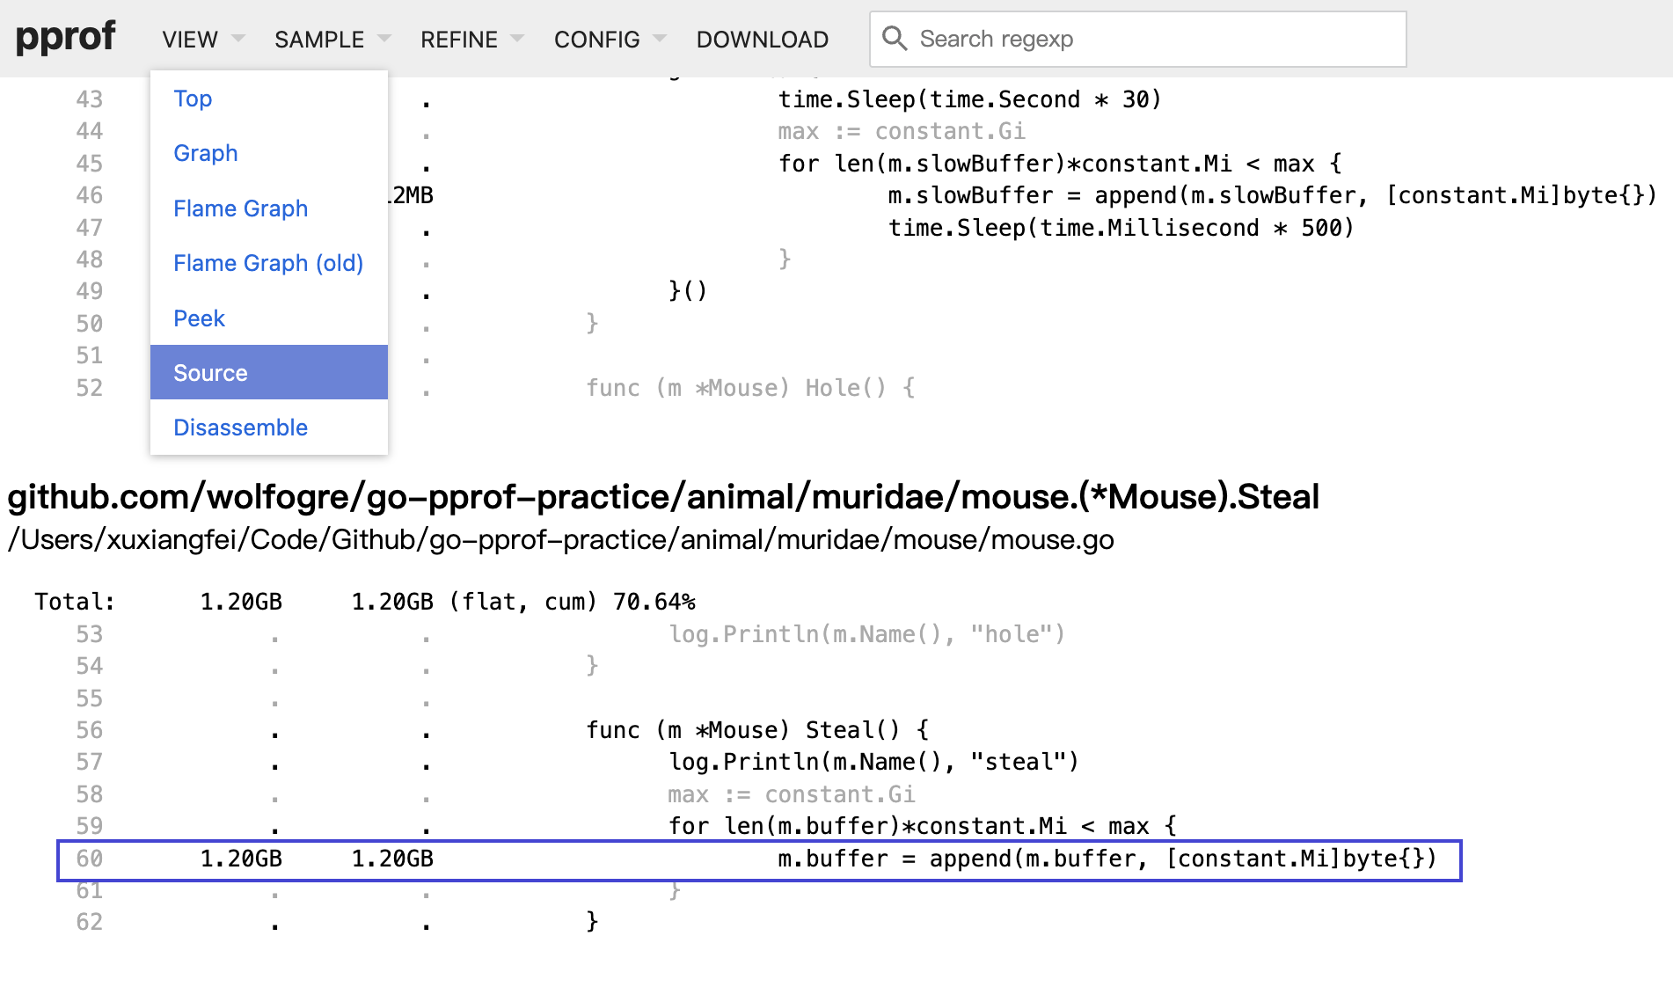Click the search magnifier icon
Screen dimensions: 1673x987
895,39
